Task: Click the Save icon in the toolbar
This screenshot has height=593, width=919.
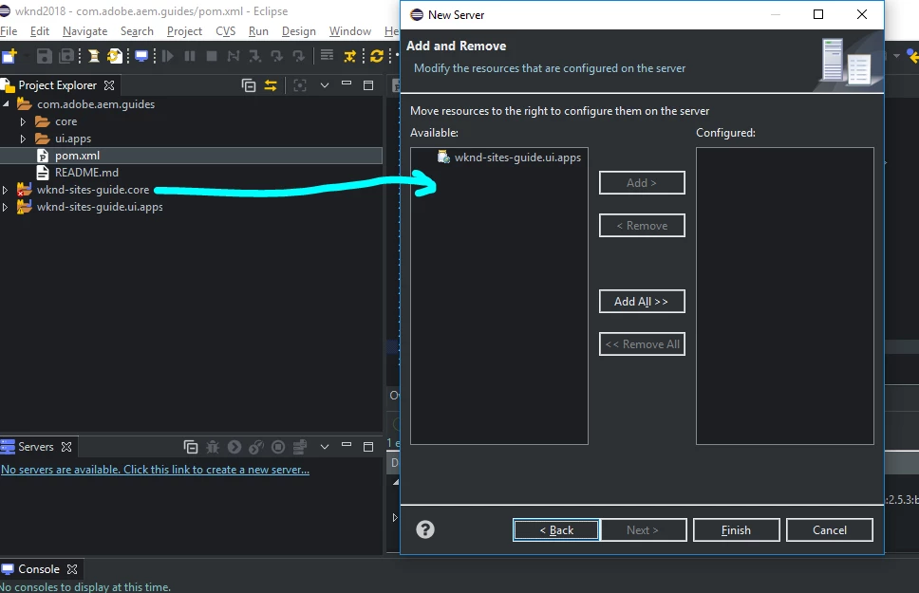Action: [45, 56]
